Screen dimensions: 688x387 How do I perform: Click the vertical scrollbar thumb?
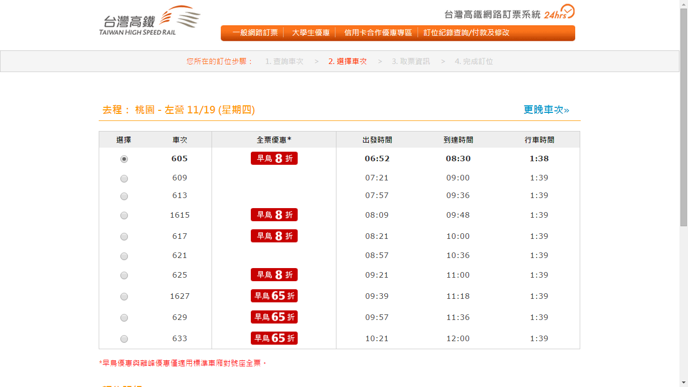[683, 116]
